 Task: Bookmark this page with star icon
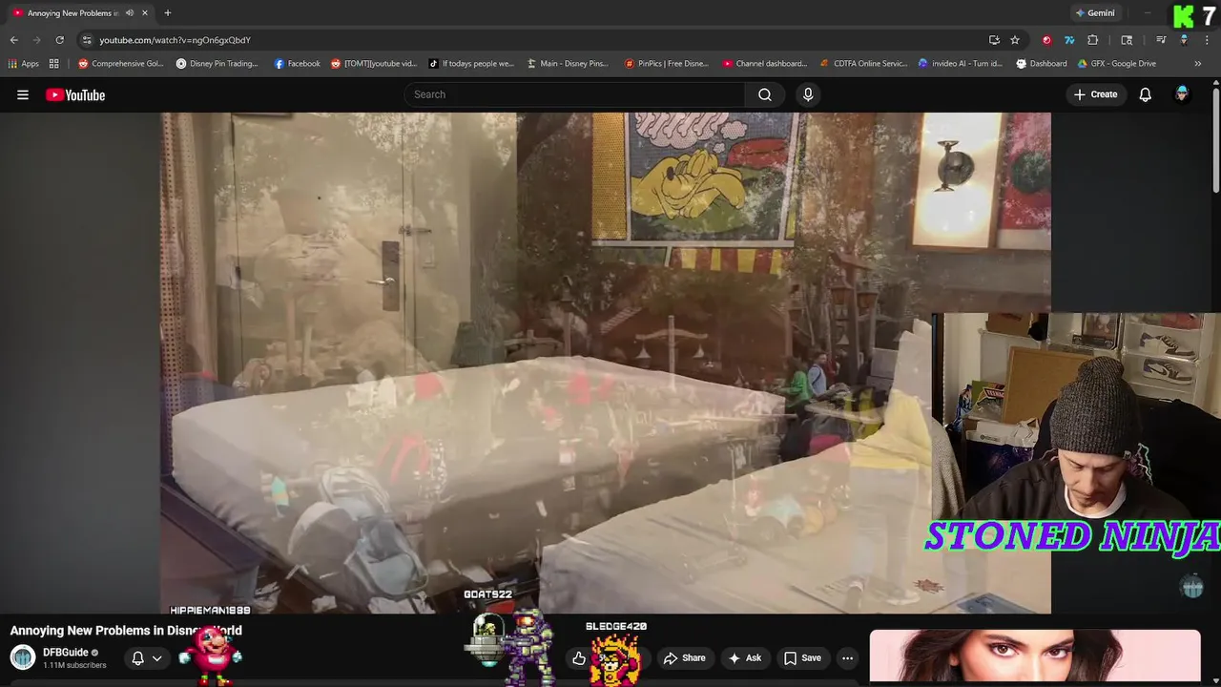coord(1015,40)
